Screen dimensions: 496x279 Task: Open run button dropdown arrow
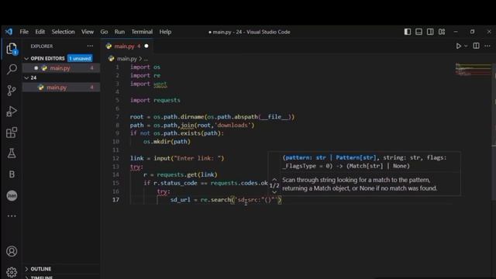pyautogui.click(x=466, y=46)
